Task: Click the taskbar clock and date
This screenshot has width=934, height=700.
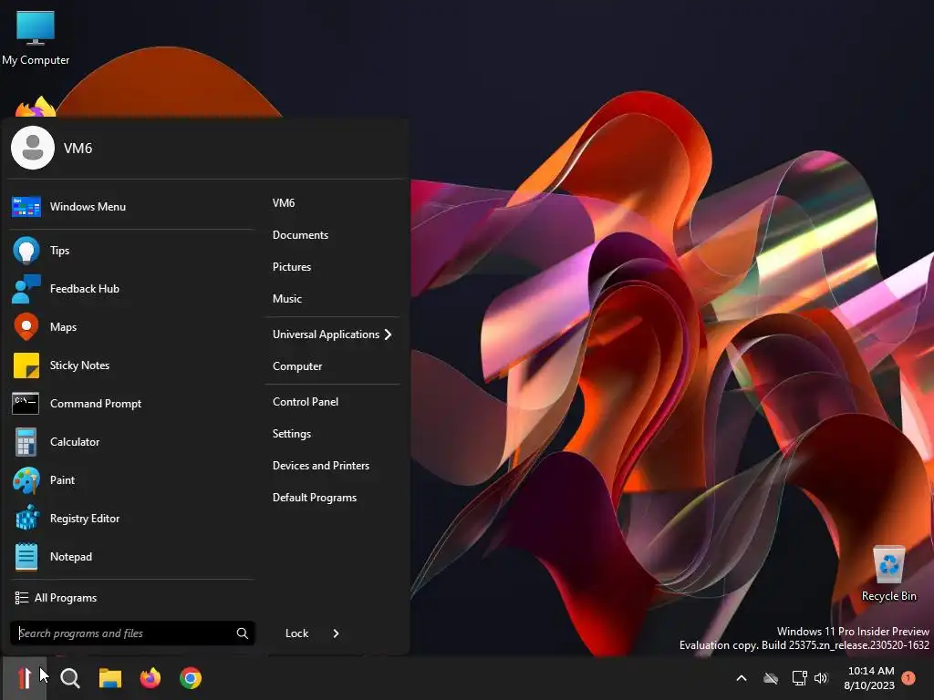Action: [869, 678]
